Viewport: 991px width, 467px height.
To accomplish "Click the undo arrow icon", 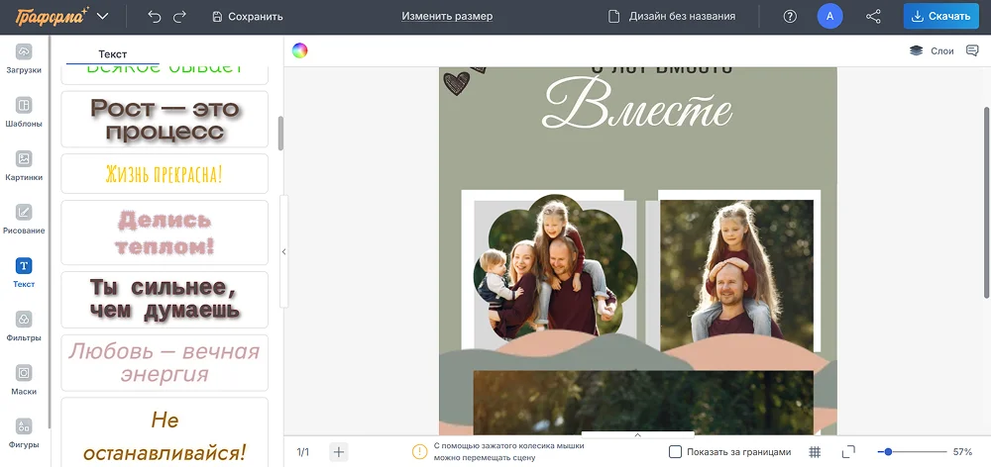I will [155, 17].
